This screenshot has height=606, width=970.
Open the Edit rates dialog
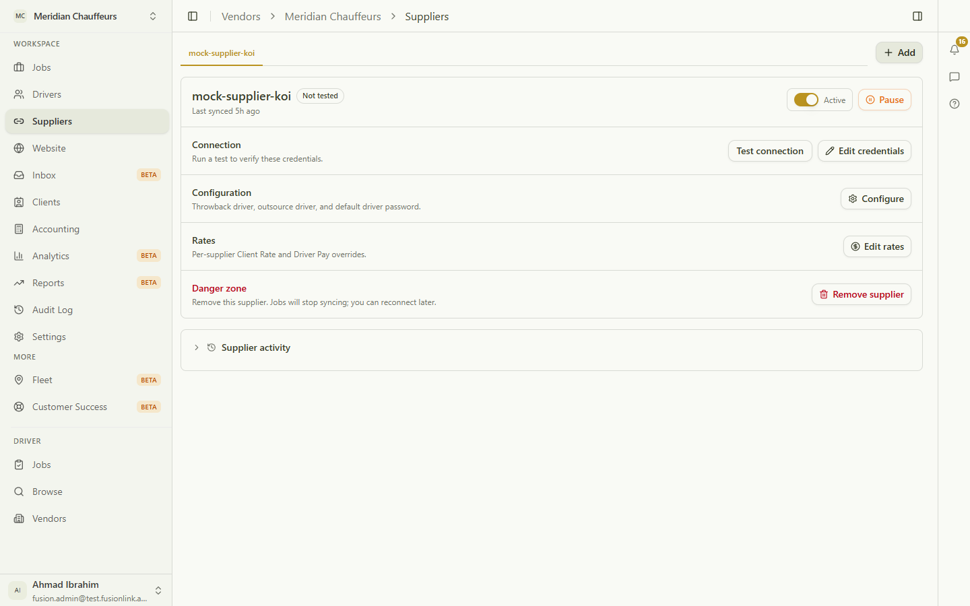point(877,246)
